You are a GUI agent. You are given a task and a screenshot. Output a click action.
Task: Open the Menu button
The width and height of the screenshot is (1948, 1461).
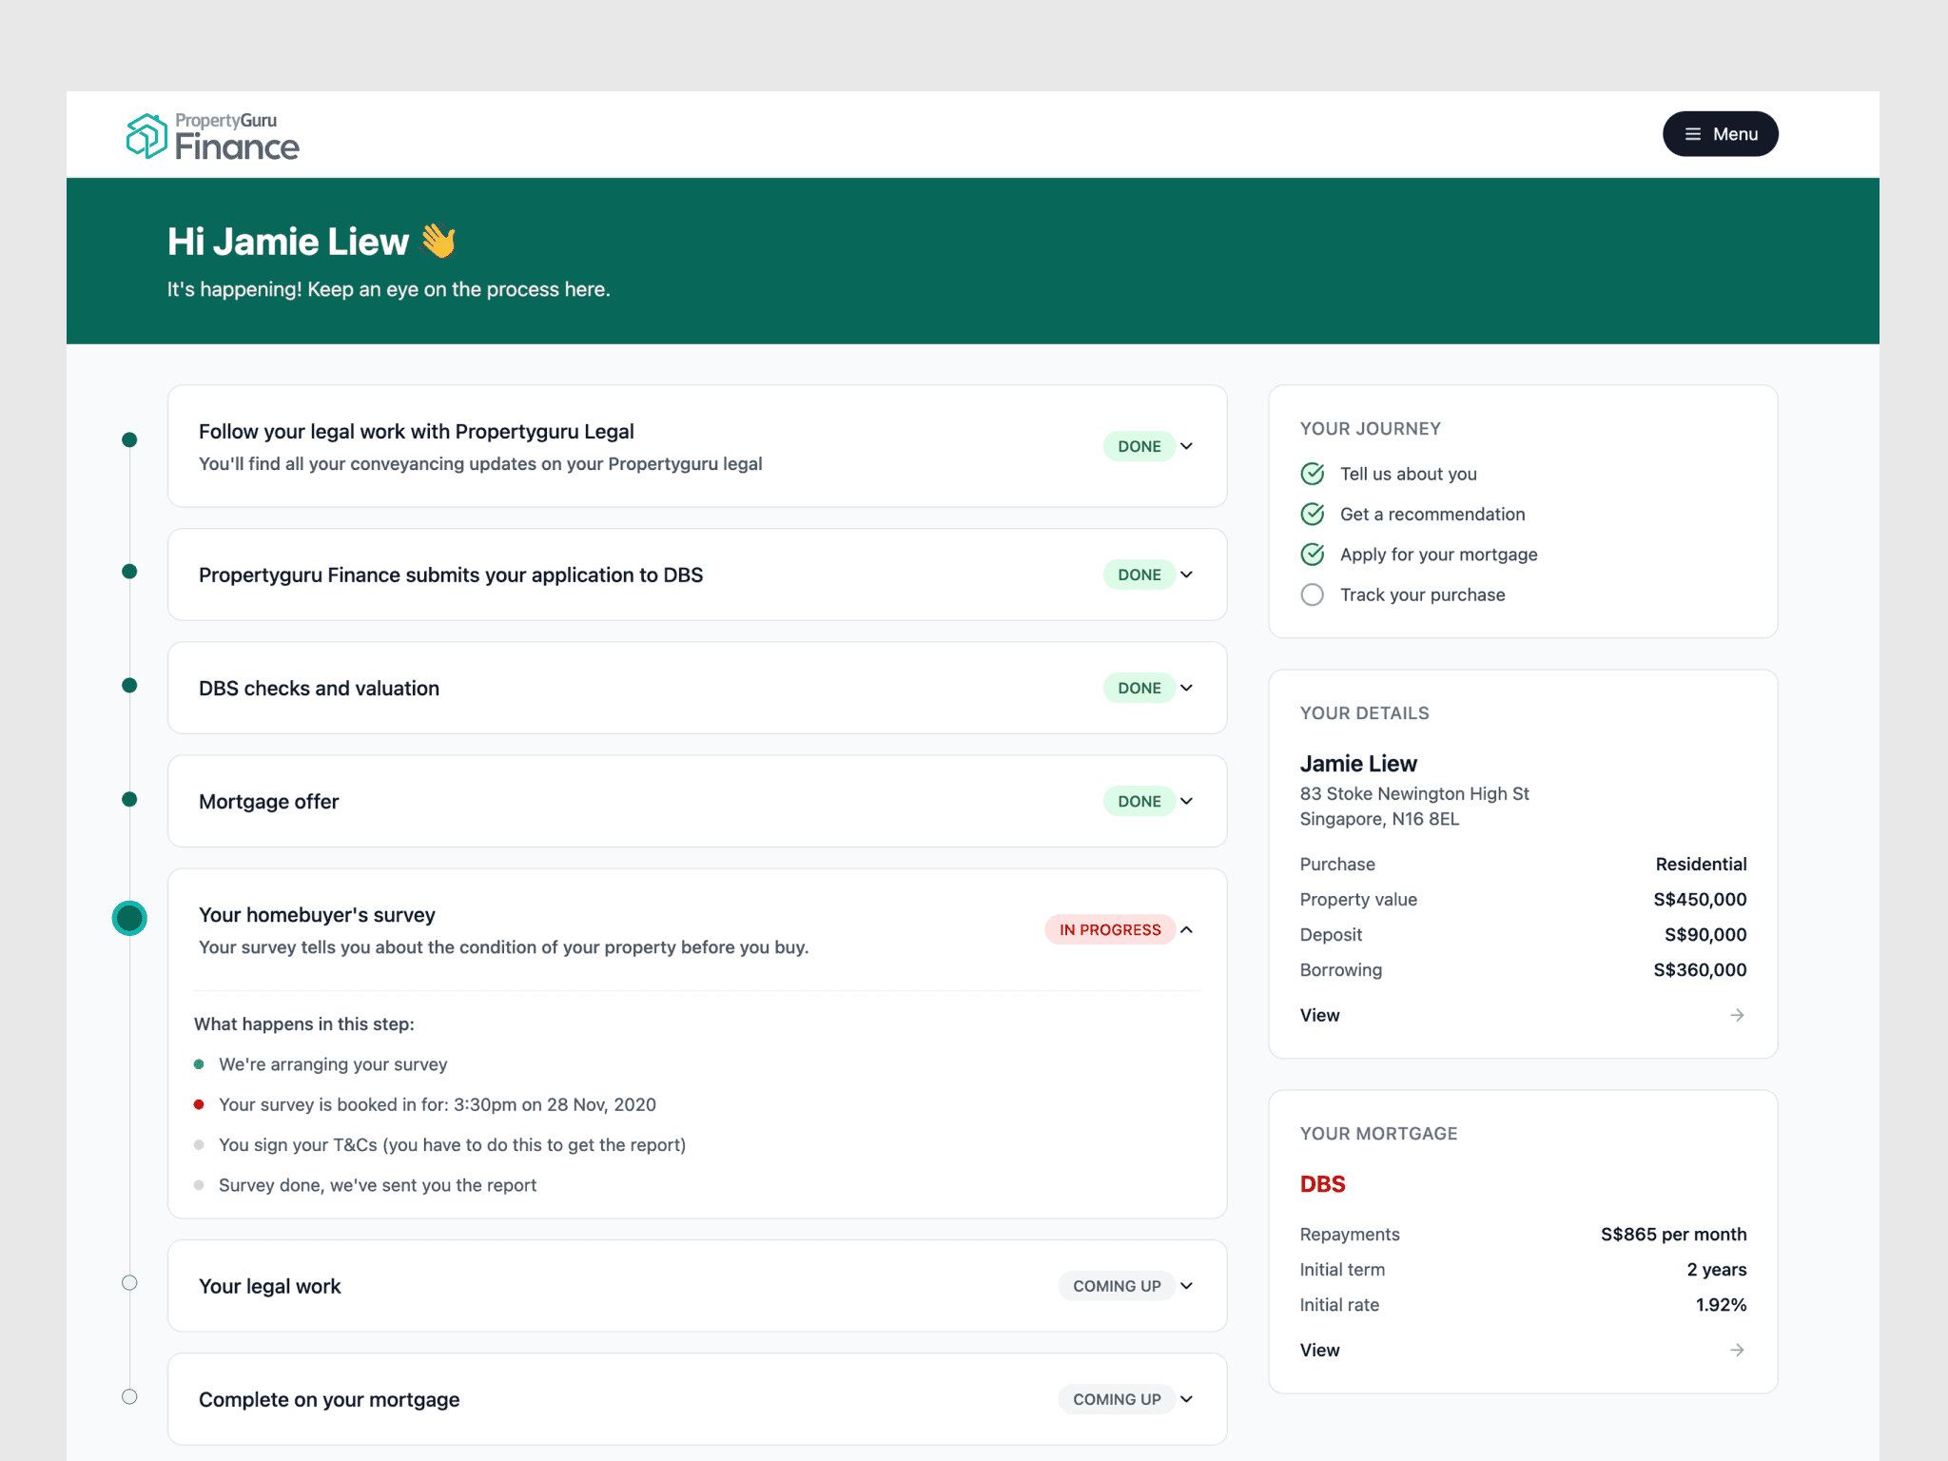[1720, 134]
